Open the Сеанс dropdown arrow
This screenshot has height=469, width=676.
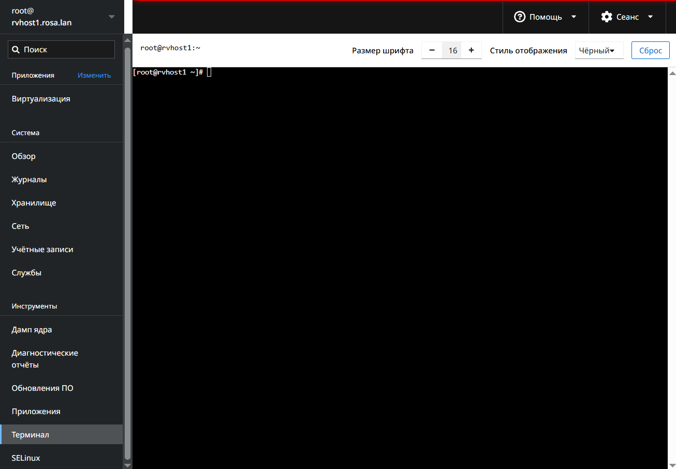[650, 17]
